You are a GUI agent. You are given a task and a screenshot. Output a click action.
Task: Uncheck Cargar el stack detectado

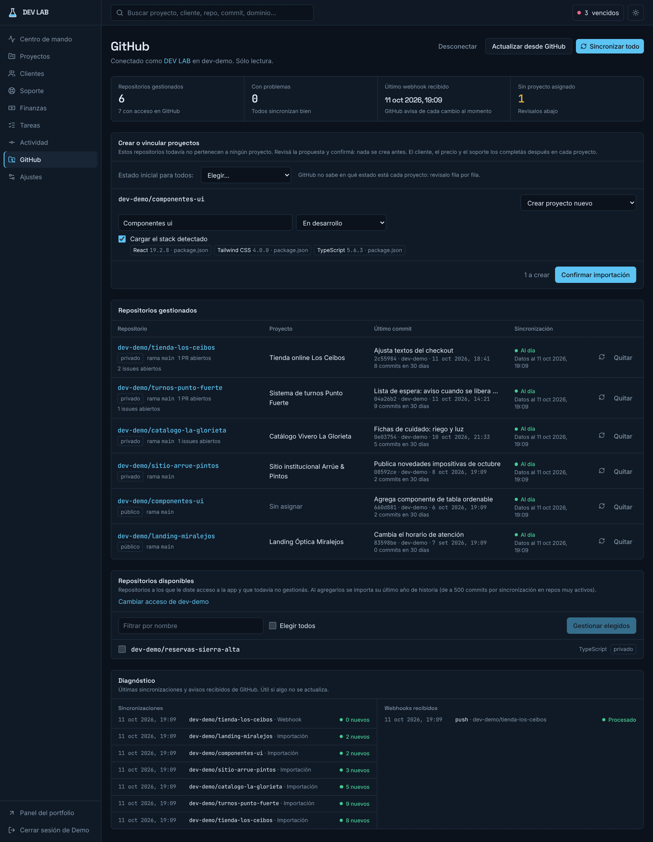(122, 239)
